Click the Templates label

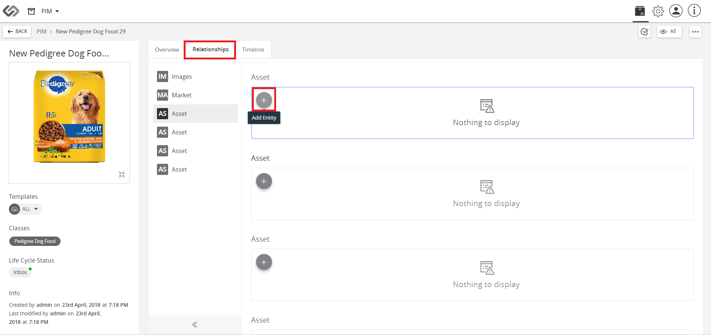point(23,196)
